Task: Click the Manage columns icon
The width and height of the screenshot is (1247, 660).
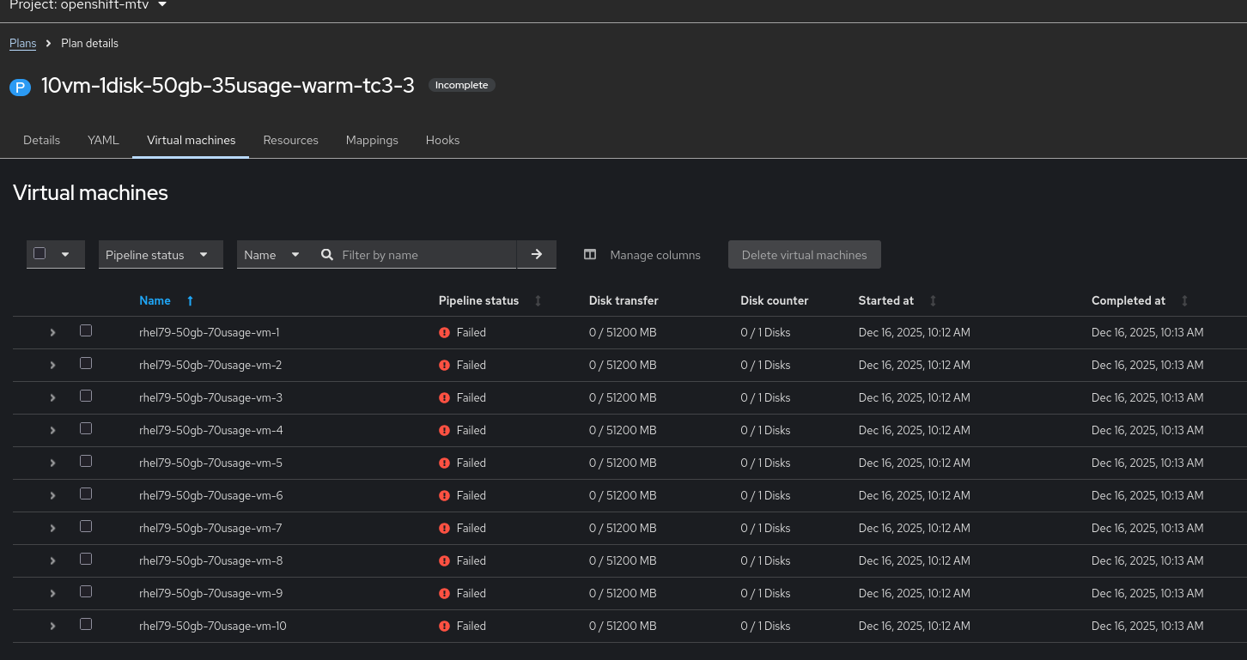Action: pos(590,255)
